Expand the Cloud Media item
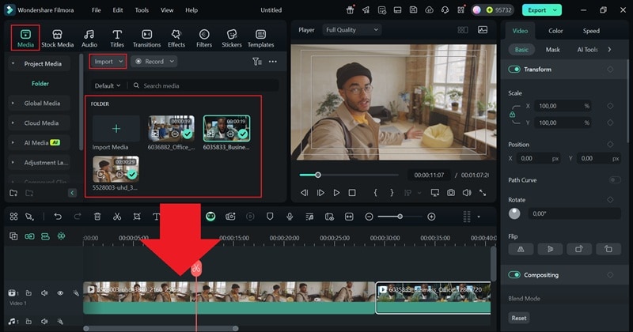Image resolution: width=633 pixels, height=332 pixels. tap(13, 123)
